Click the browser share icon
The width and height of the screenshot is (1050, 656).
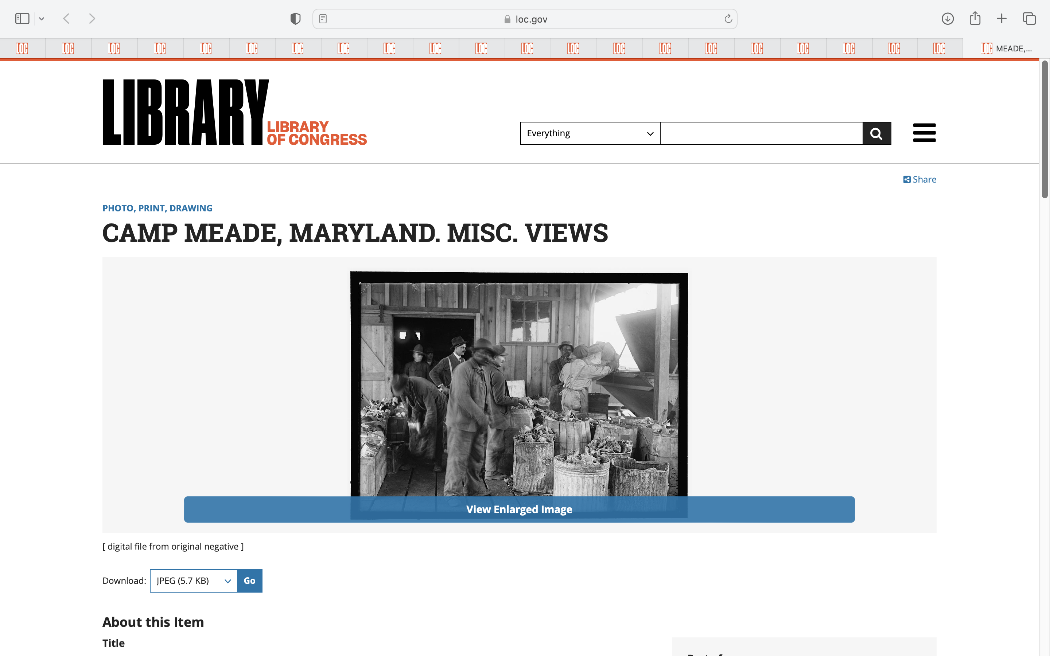(x=975, y=19)
